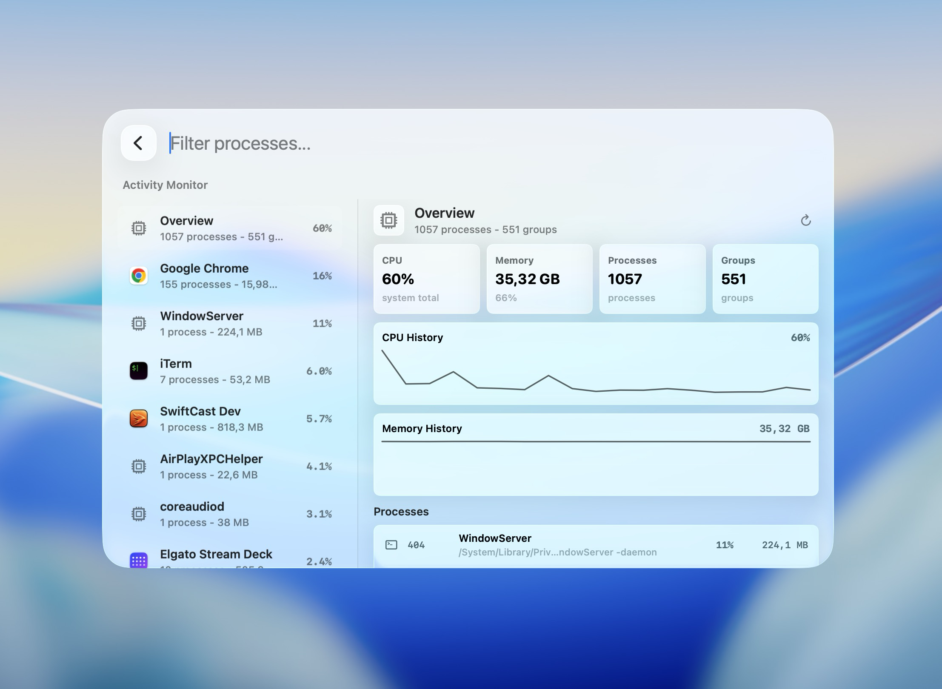This screenshot has width=942, height=689.
Task: Select the AirPlayXPCHelper list entry
Action: coord(230,467)
